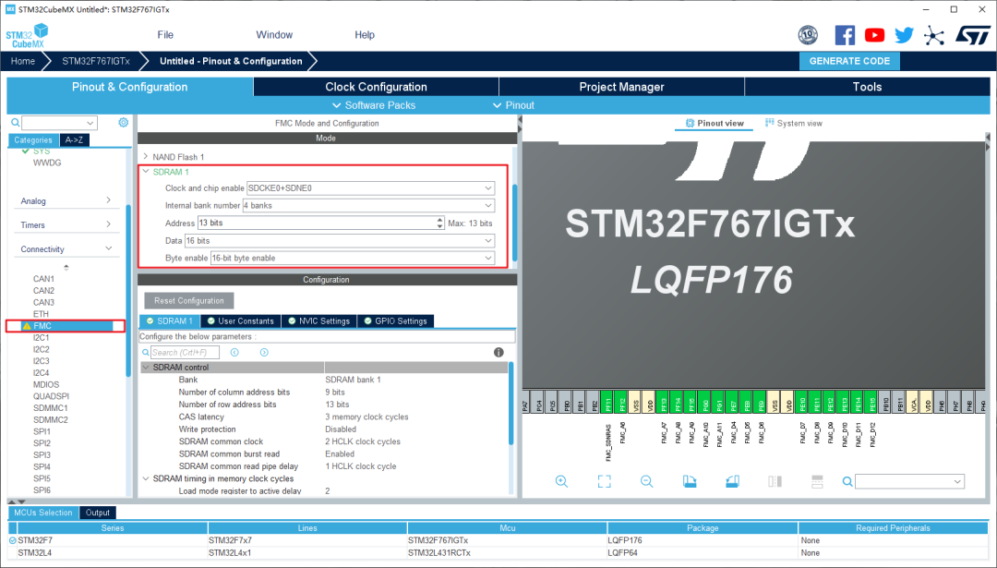Click the Reset Configuration button
997x568 pixels.
[x=189, y=301]
